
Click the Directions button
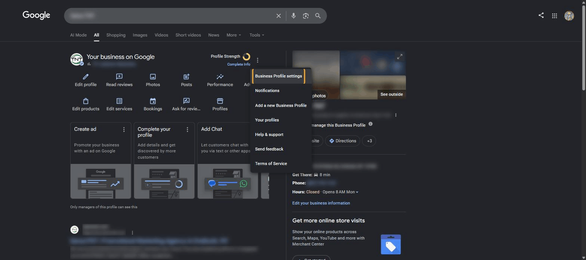pos(342,141)
